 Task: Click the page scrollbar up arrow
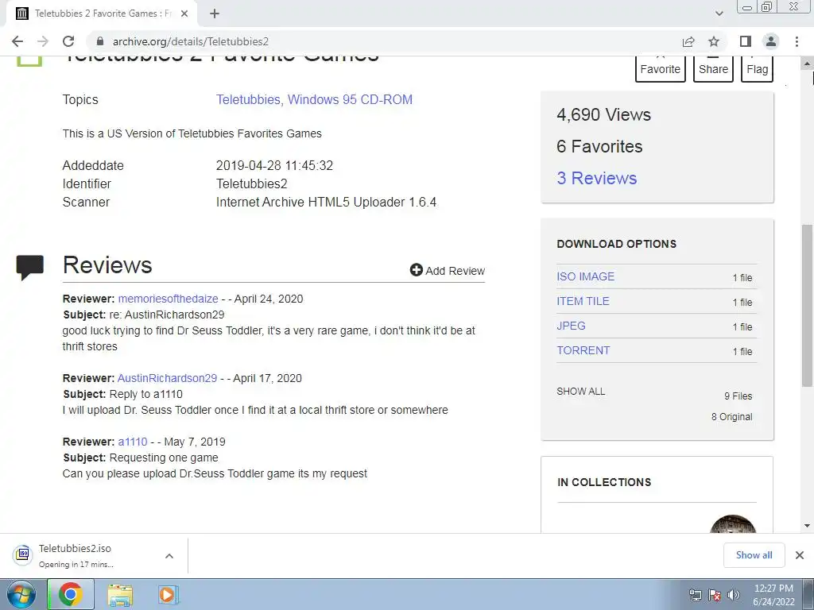coord(807,64)
